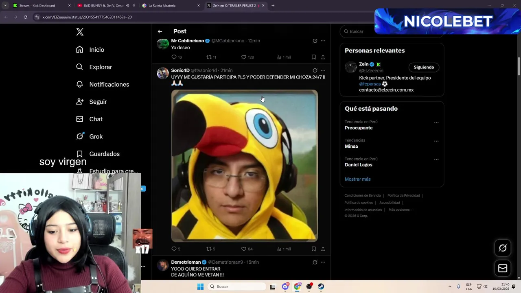Open more options for Minsa trend

[x=436, y=141]
